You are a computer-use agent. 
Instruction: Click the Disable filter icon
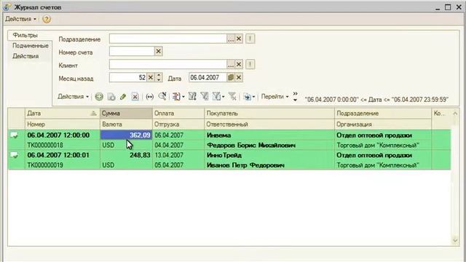click(232, 96)
